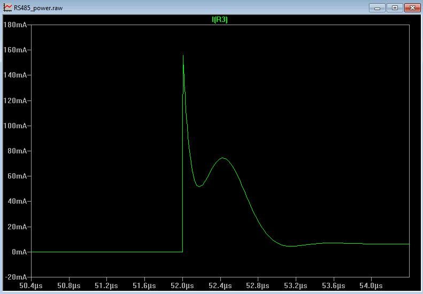
Task: Maximize the waveform window
Action: [x=395, y=7]
